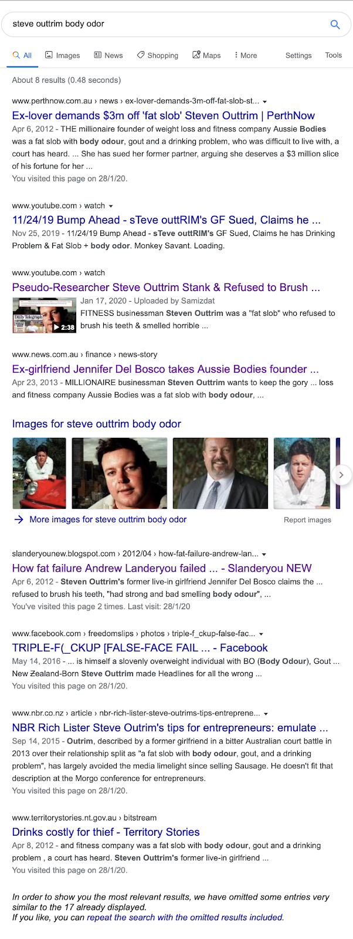This screenshot has height=939, width=353.
Task: Click inside the search query field
Action: click(167, 24)
